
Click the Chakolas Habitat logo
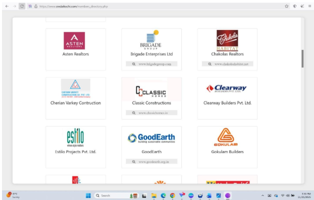[227, 39]
